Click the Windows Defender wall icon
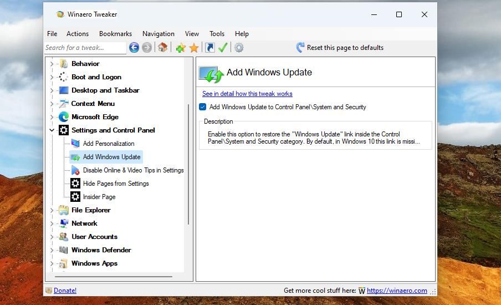Viewport: 501px width, 305px height. [x=64, y=250]
